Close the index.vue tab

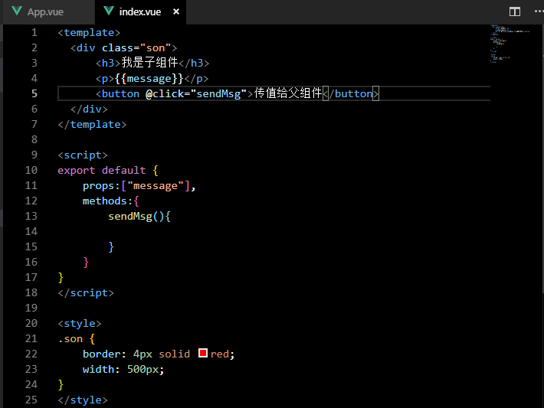pyautogui.click(x=176, y=11)
